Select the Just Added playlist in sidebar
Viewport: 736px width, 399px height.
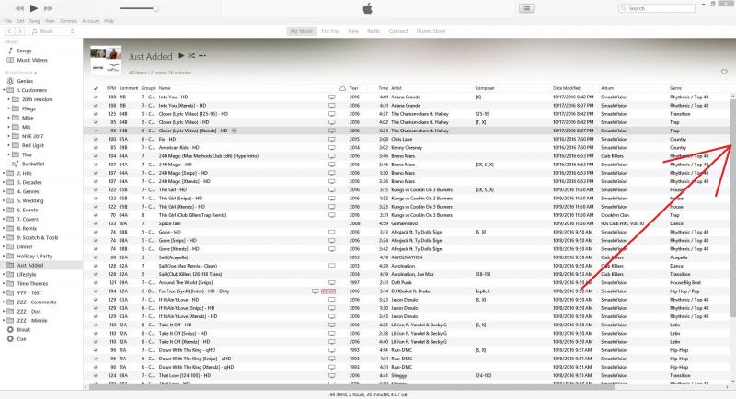tap(30, 266)
